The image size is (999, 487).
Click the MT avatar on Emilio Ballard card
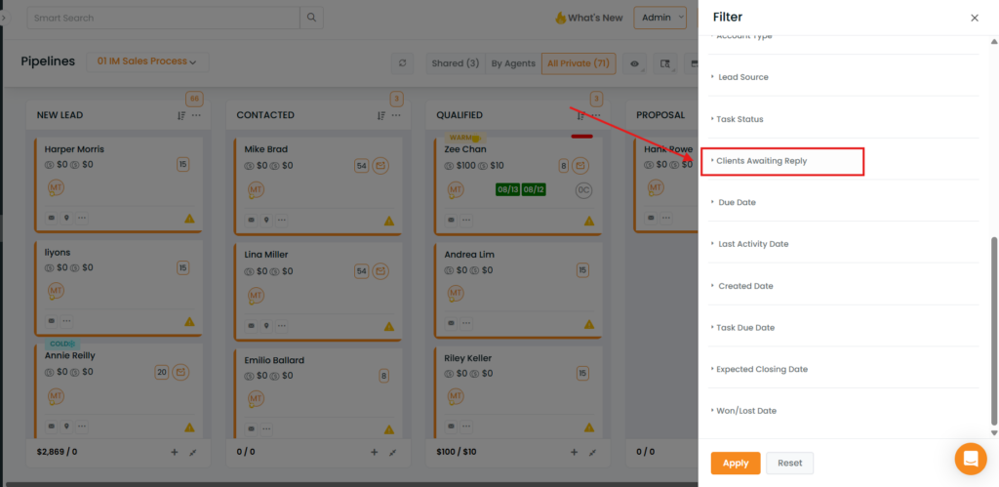(257, 398)
